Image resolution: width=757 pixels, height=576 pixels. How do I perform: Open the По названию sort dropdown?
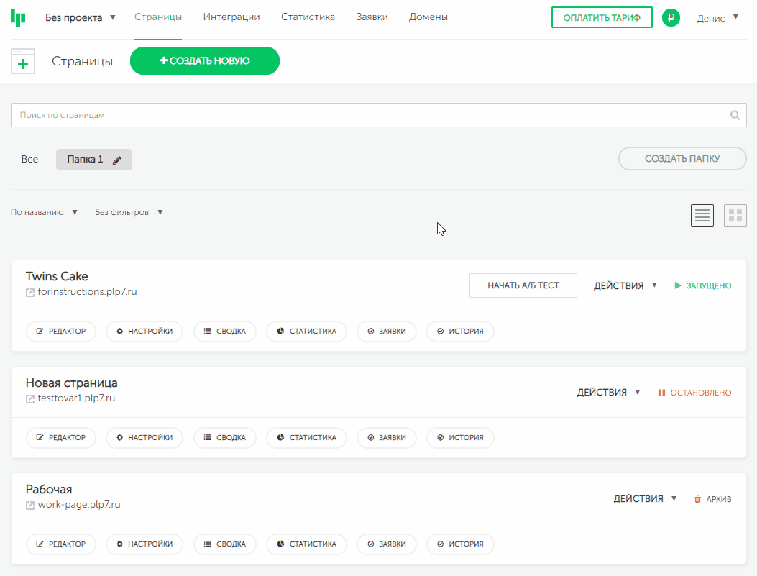click(44, 212)
